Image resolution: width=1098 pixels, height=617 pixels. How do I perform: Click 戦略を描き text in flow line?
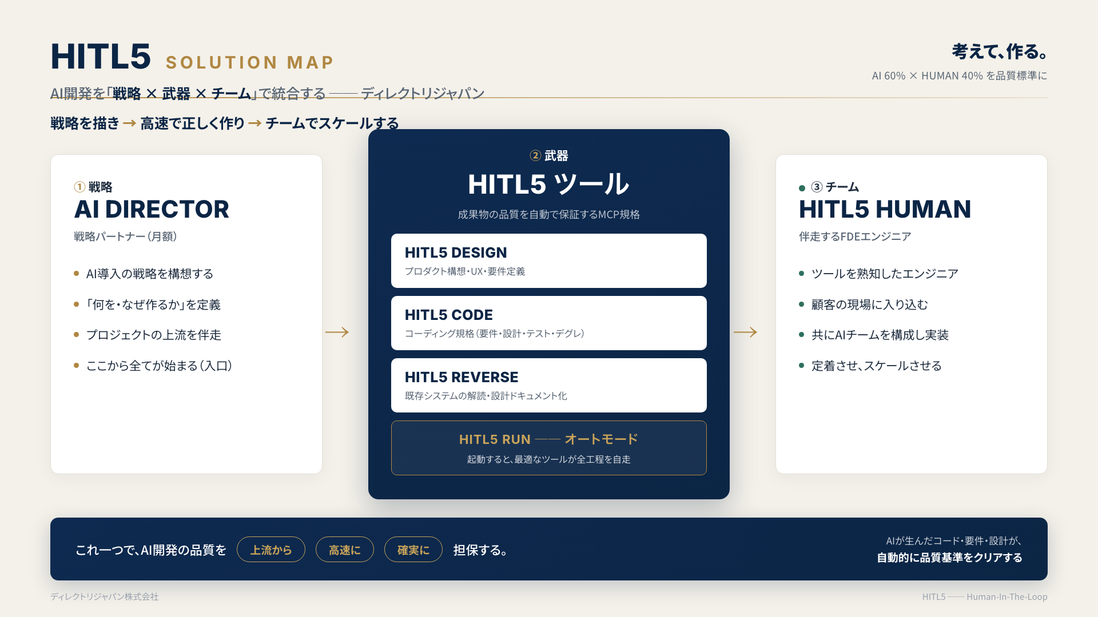(x=85, y=123)
